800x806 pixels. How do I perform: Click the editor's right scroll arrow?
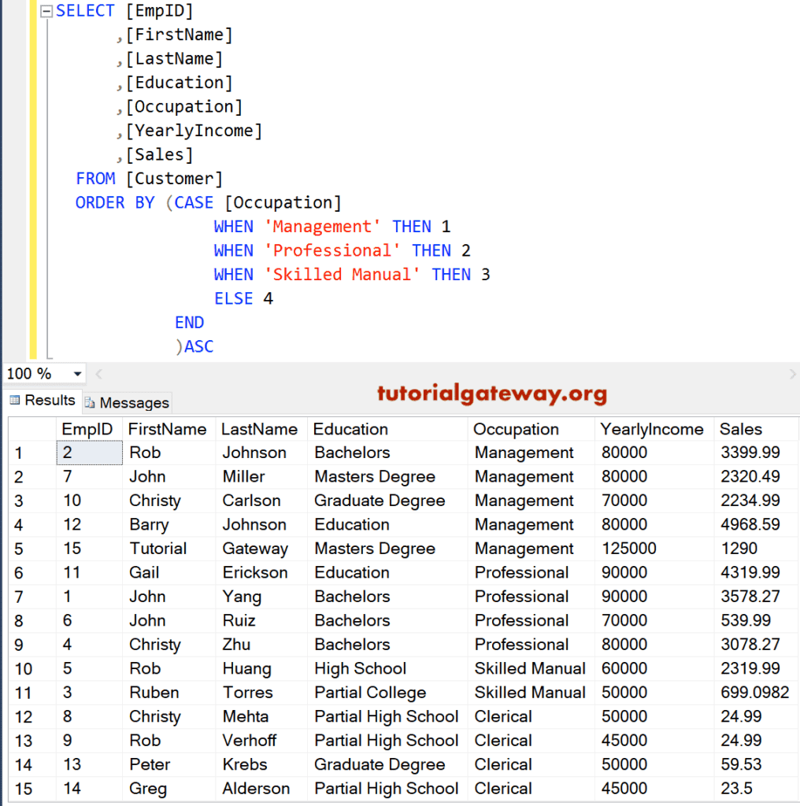[x=792, y=375]
